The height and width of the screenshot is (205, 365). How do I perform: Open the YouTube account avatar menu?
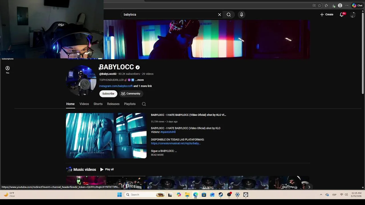click(353, 15)
